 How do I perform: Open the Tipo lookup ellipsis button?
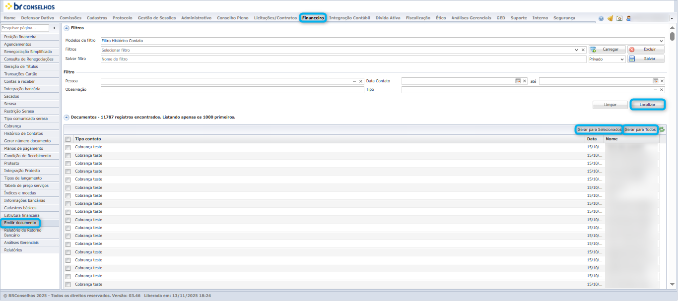pyautogui.click(x=656, y=90)
